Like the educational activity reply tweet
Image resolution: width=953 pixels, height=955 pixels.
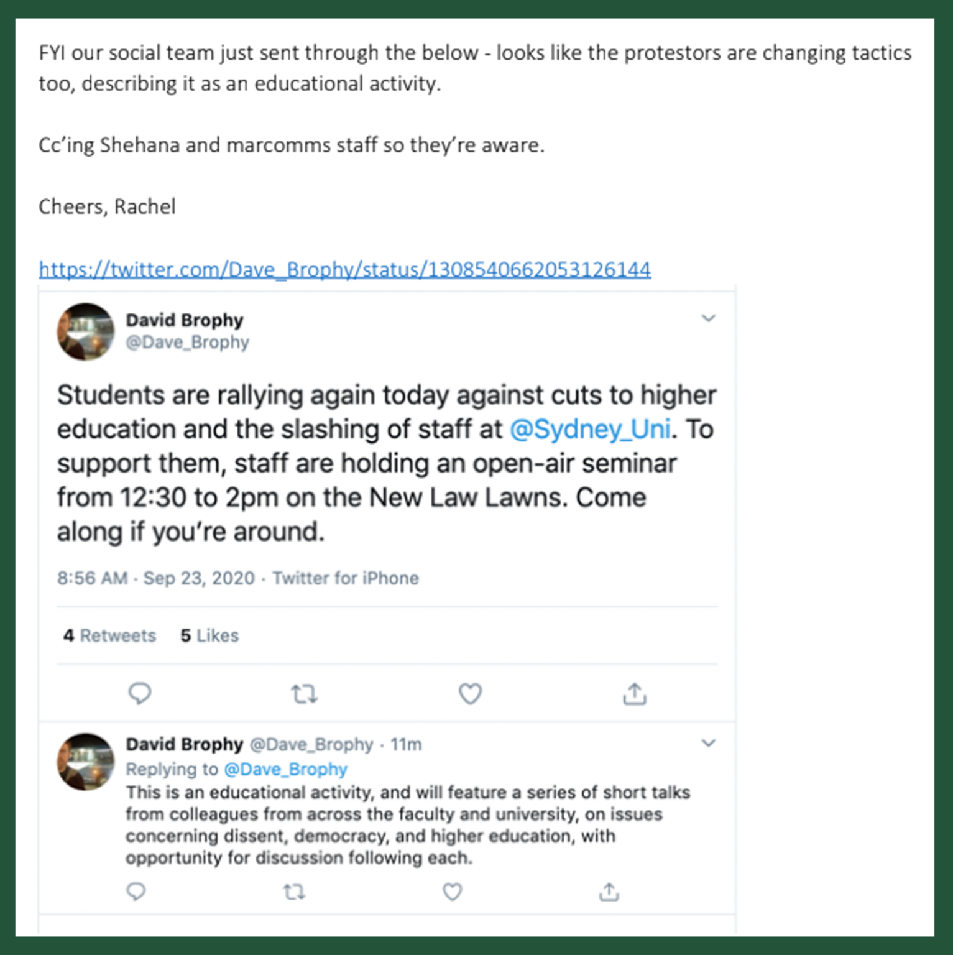coord(452,892)
